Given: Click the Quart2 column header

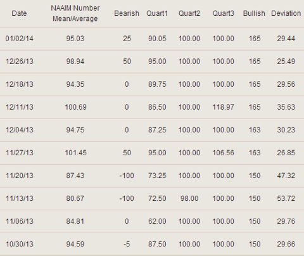Looking at the screenshot, I should (x=189, y=13).
